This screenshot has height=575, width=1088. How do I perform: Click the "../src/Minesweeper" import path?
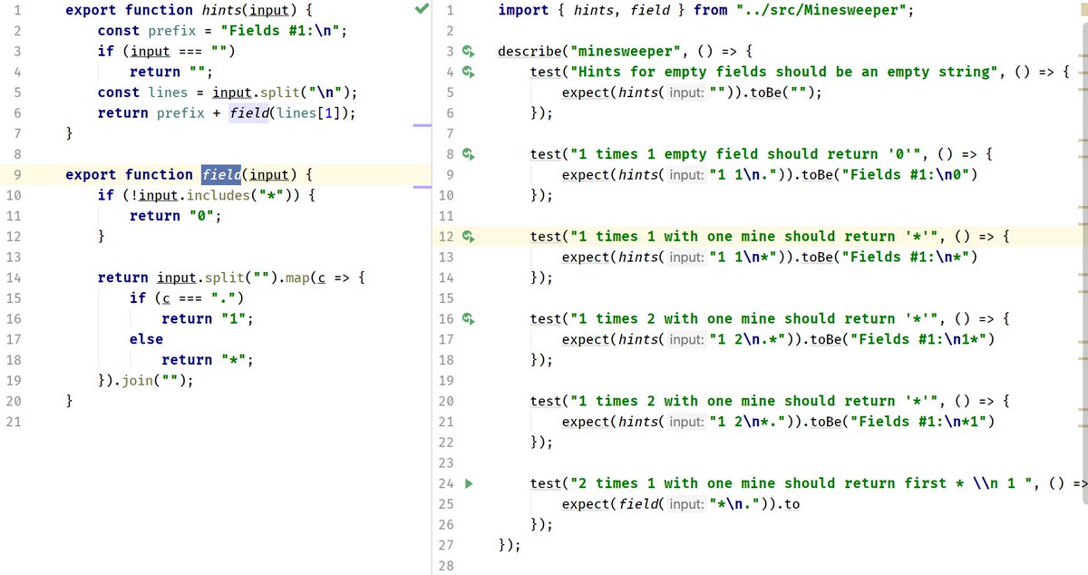click(823, 10)
